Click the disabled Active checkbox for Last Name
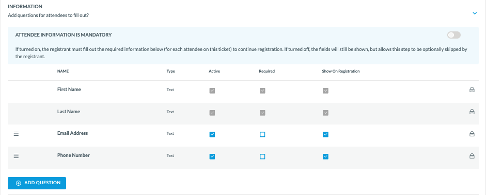This screenshot has height=195, width=487. (x=212, y=113)
